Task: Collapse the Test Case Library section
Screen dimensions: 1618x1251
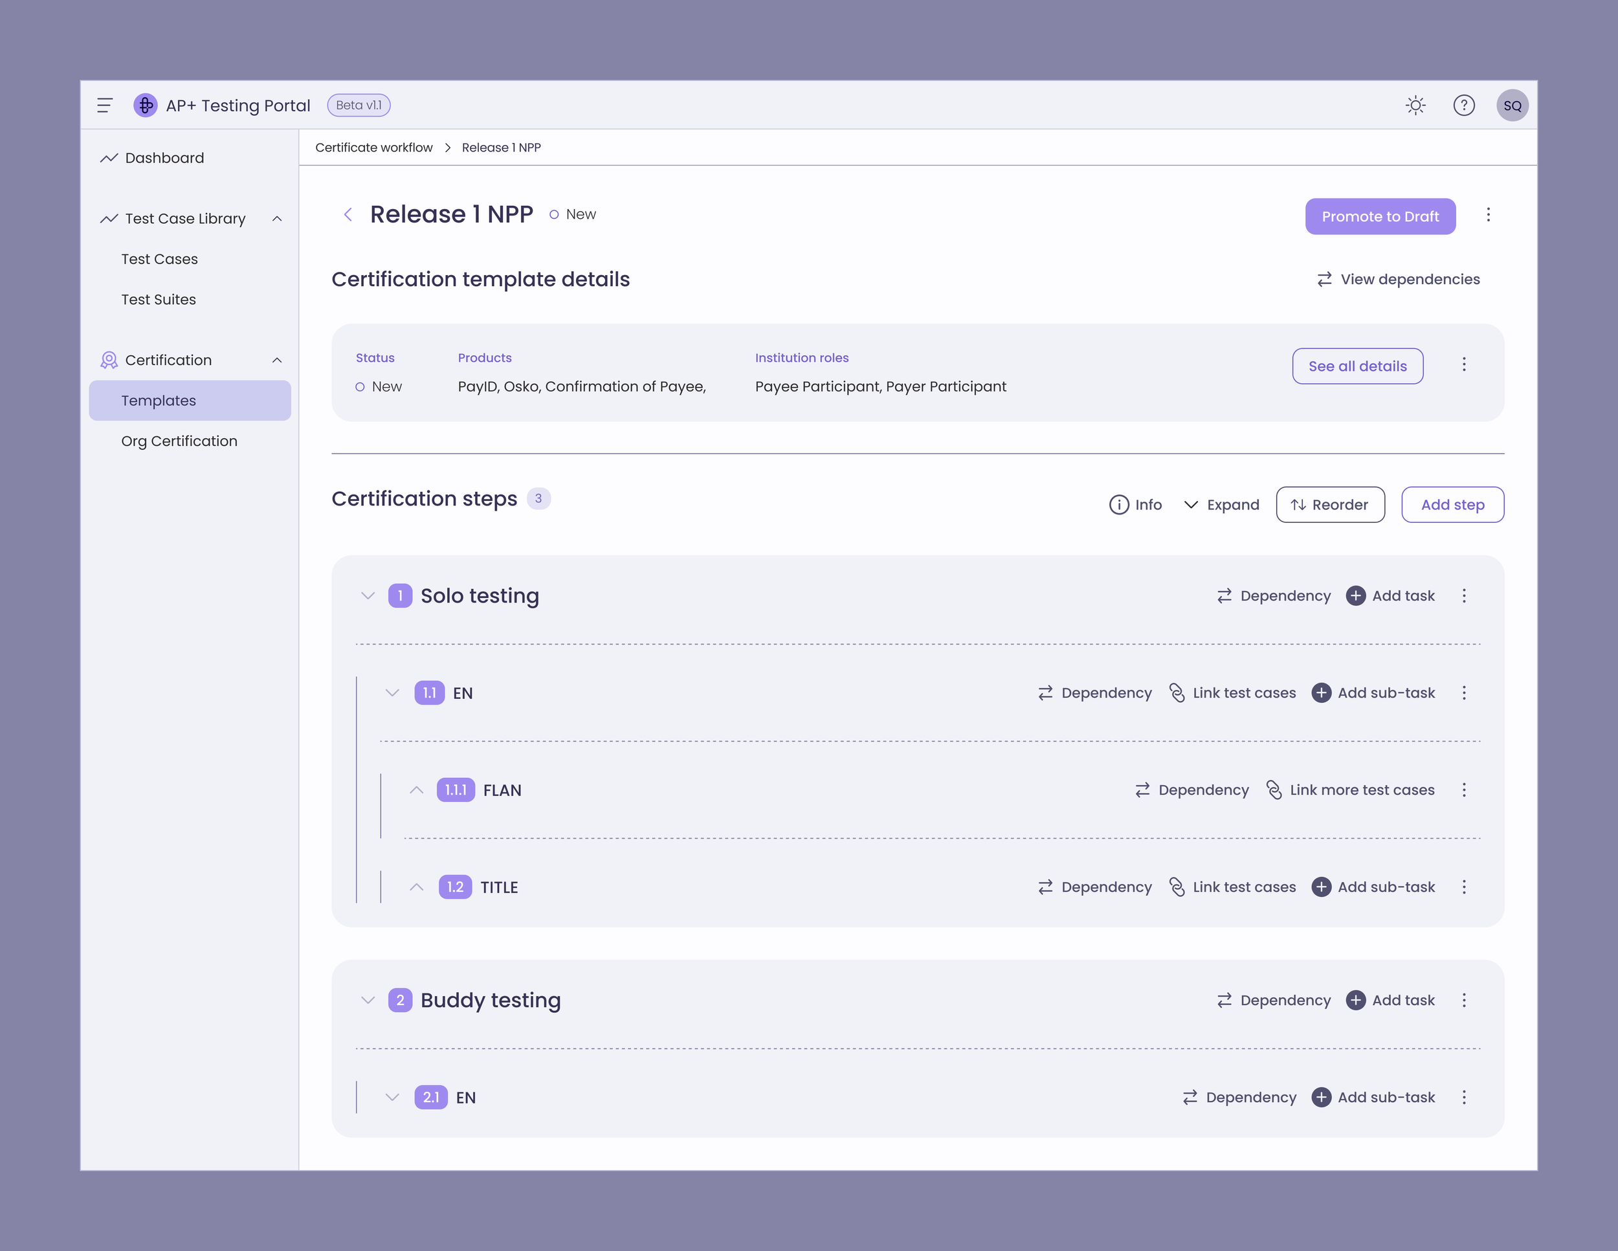Action: 277,219
